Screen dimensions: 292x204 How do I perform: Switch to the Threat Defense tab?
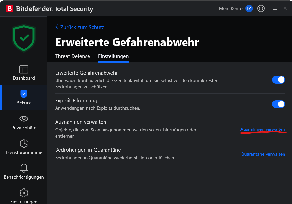tap(73, 56)
